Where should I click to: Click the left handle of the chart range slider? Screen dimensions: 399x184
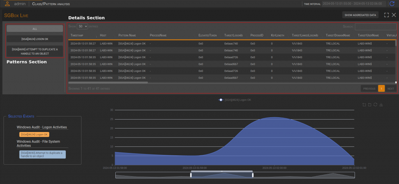191,175
